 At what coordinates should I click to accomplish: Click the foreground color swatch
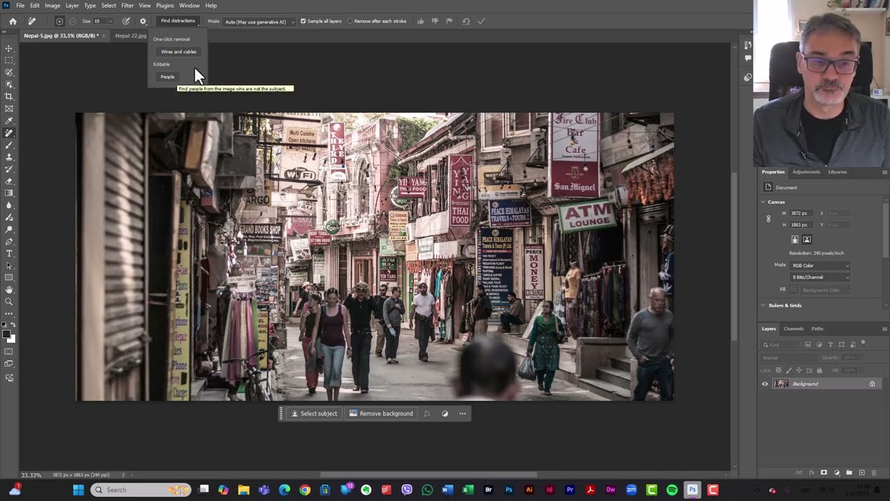point(6,335)
